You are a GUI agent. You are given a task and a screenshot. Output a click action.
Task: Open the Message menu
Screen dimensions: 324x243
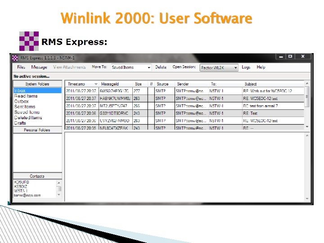click(39, 67)
